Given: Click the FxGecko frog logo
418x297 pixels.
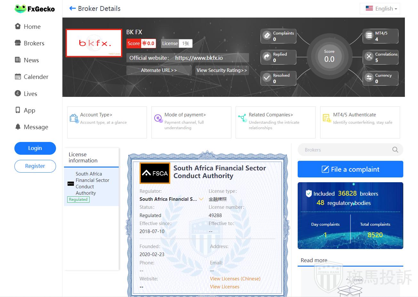Looking at the screenshot, I should pyautogui.click(x=20, y=9).
